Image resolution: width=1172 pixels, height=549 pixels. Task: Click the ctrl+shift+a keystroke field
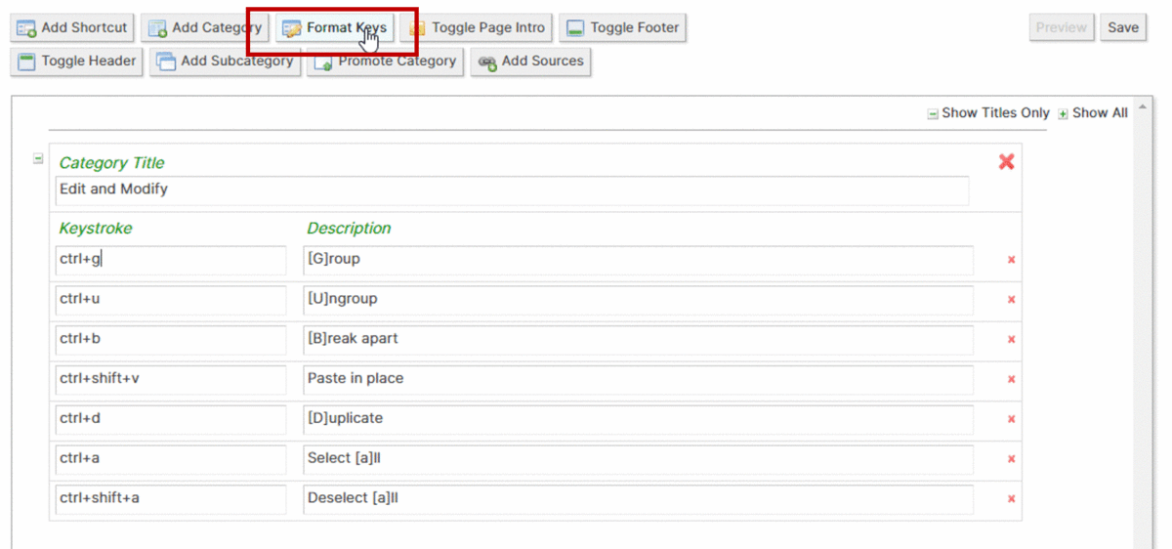pos(171,499)
